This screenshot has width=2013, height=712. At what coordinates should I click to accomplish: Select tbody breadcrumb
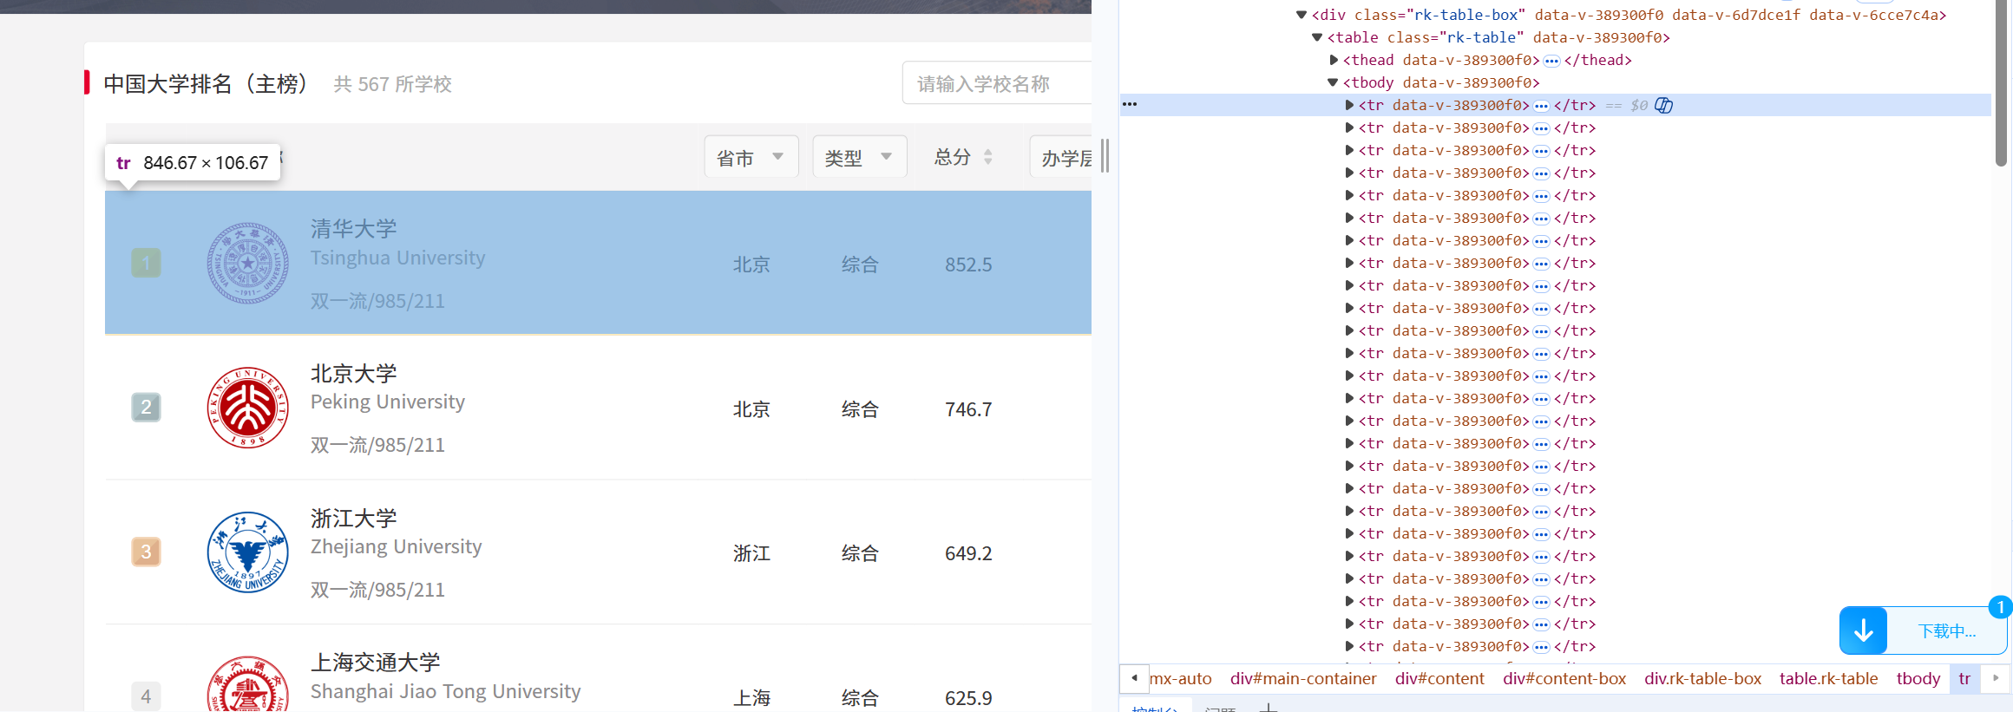pyautogui.click(x=1918, y=678)
